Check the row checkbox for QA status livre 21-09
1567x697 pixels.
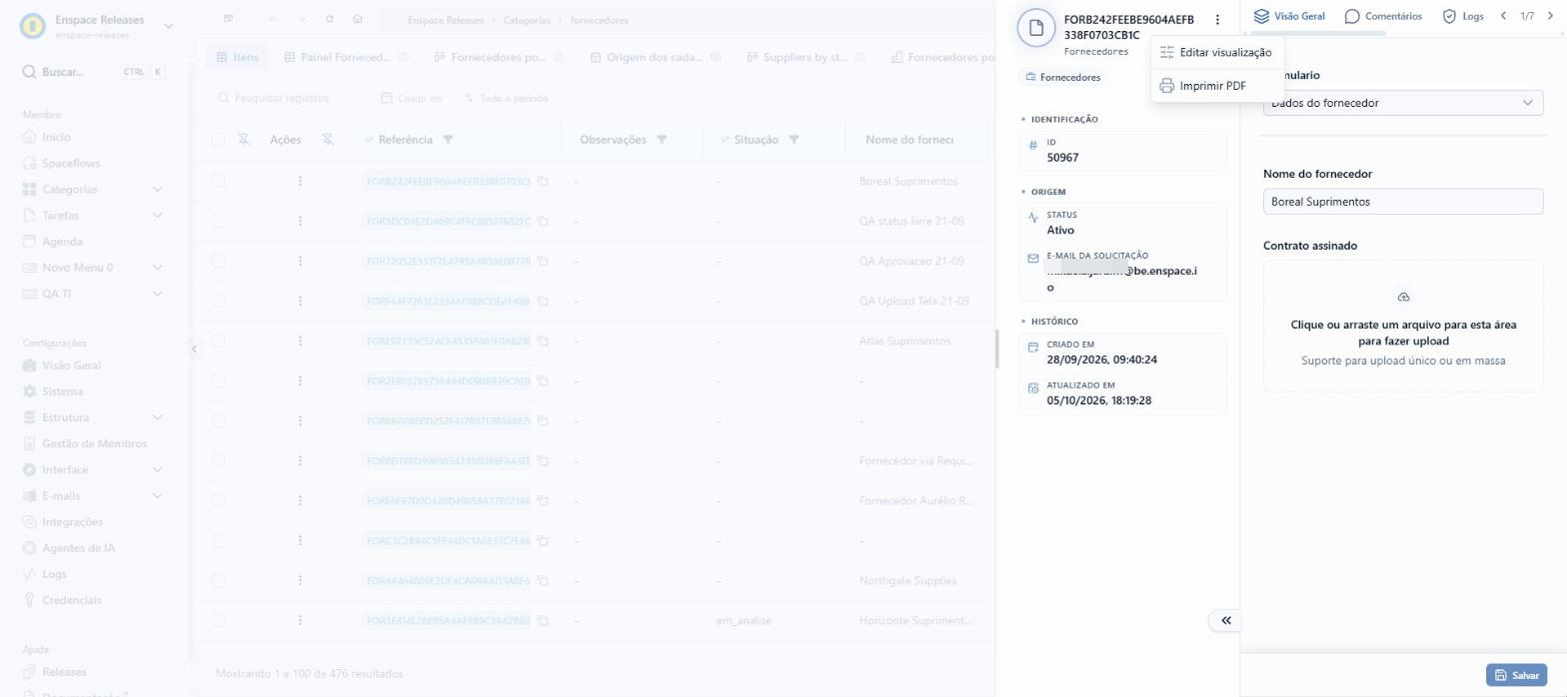click(219, 221)
